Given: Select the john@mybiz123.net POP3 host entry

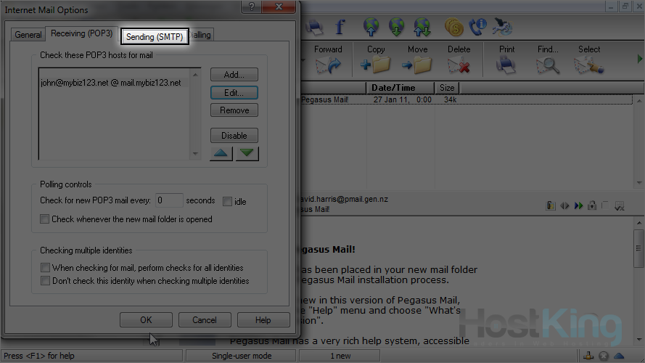Looking at the screenshot, I should (111, 83).
